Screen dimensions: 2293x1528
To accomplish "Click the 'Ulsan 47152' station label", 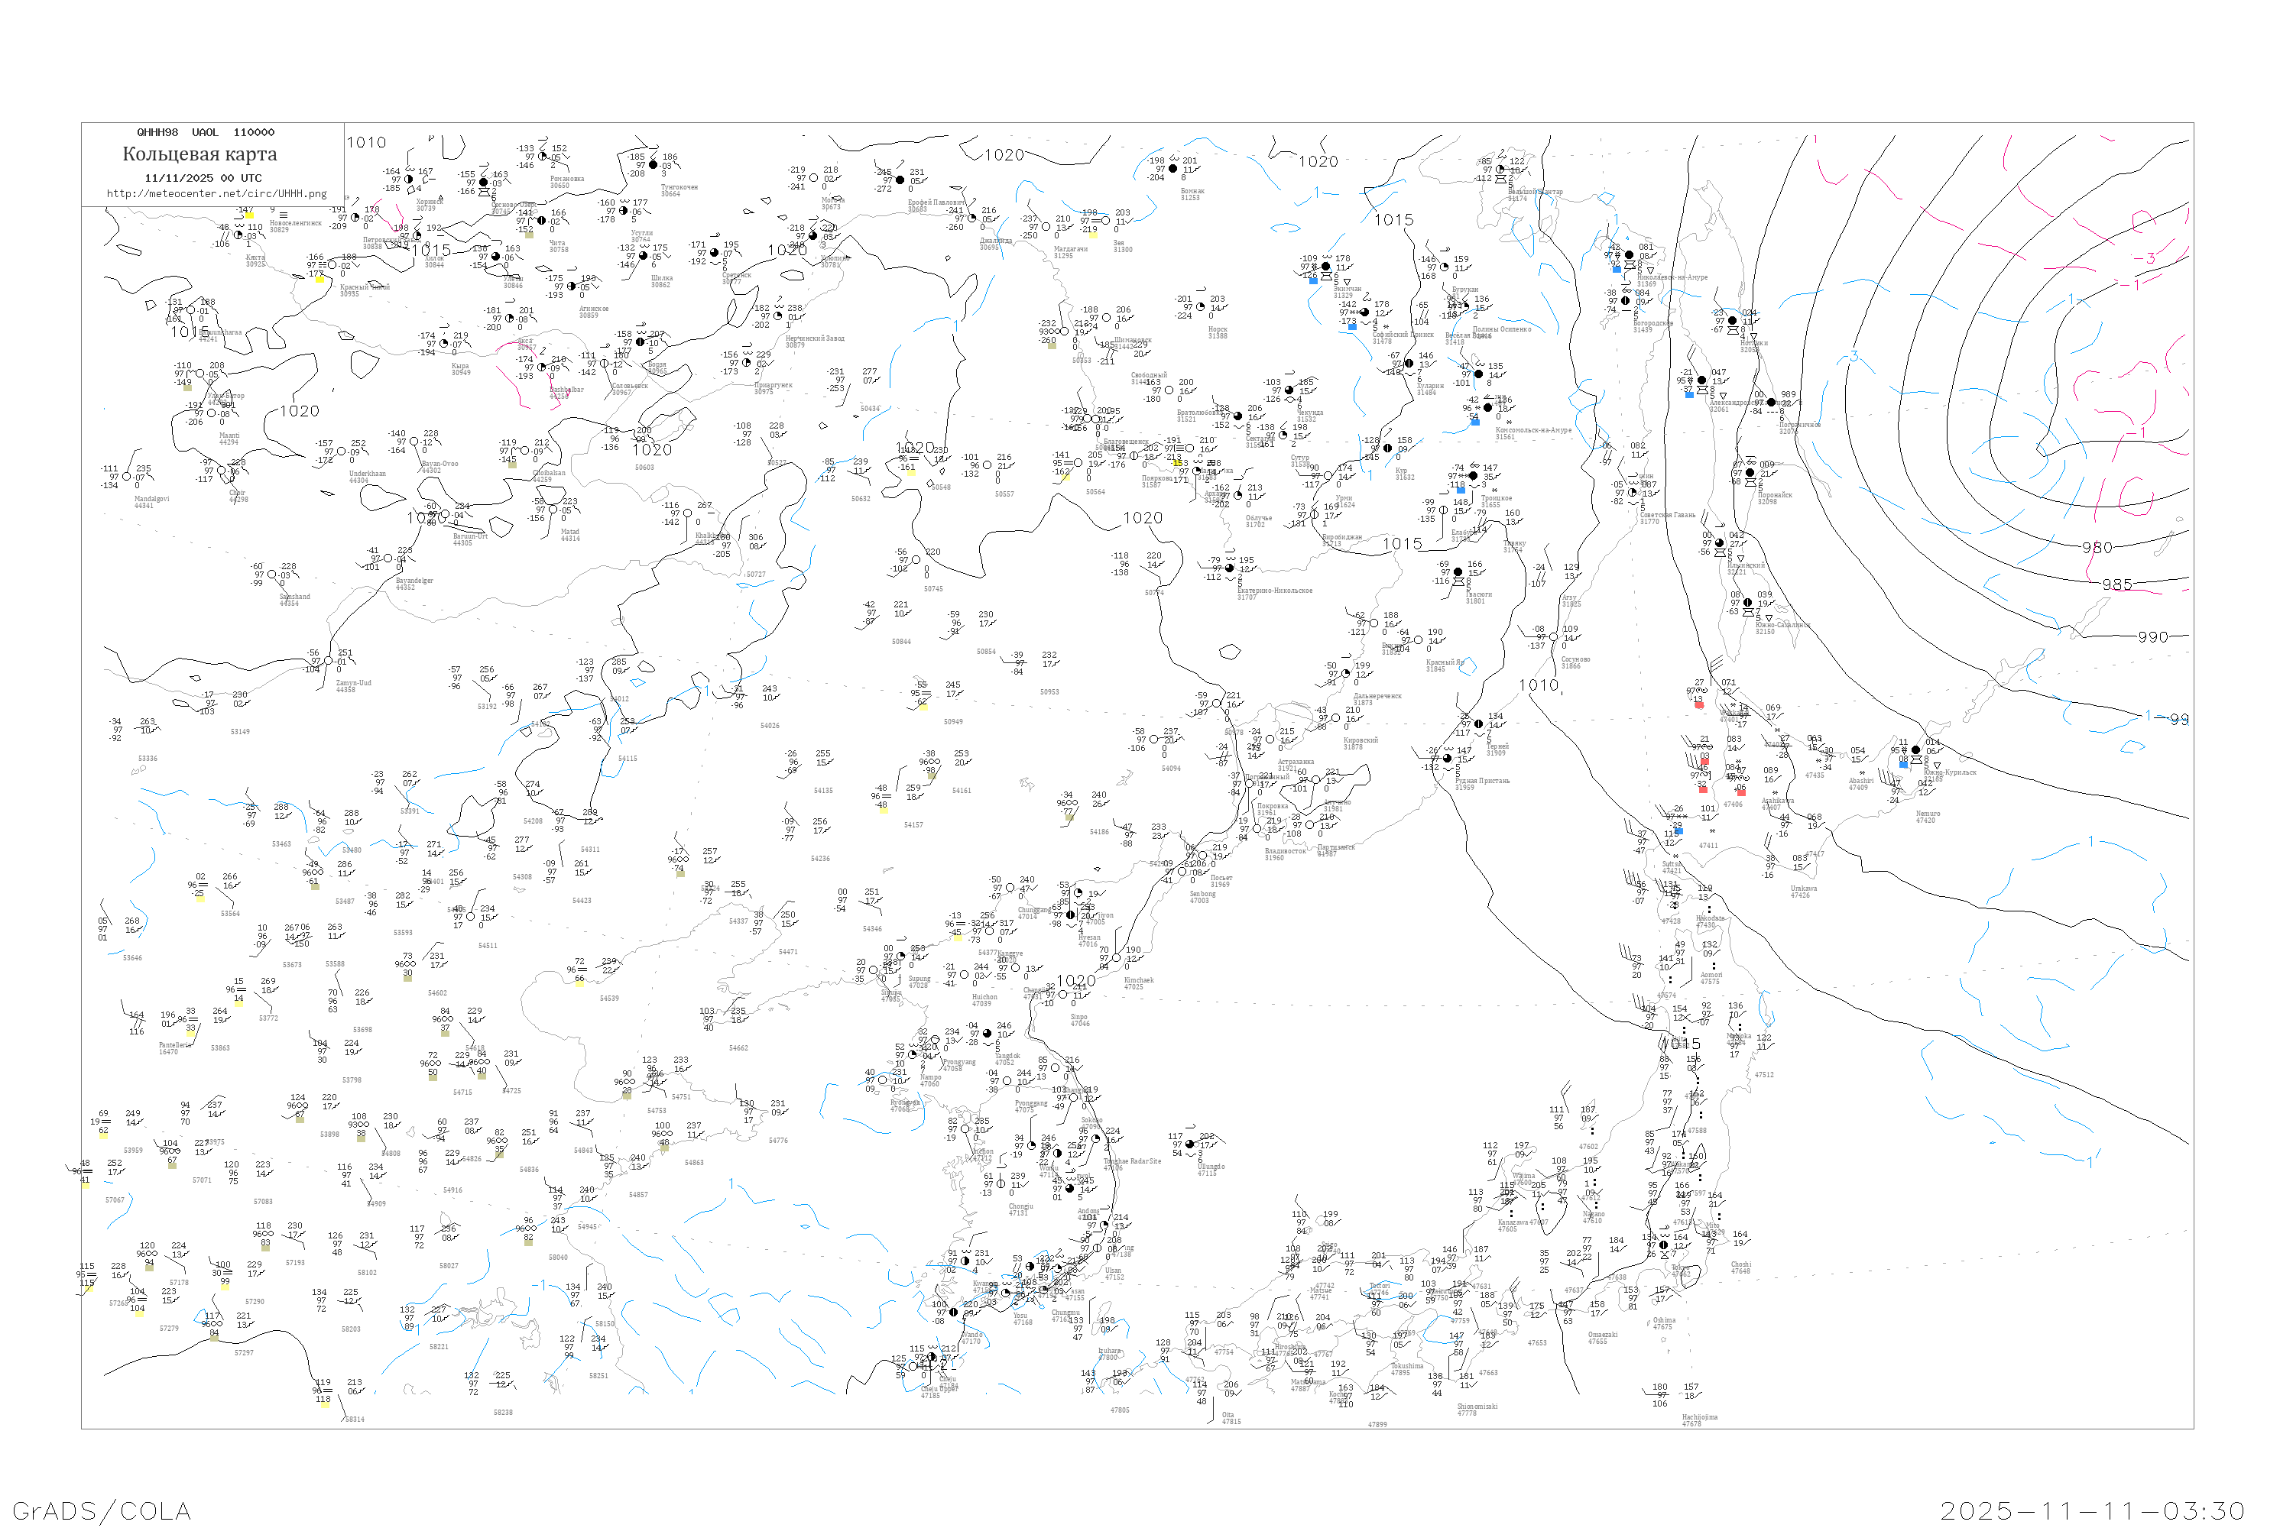I will coord(1114,1273).
